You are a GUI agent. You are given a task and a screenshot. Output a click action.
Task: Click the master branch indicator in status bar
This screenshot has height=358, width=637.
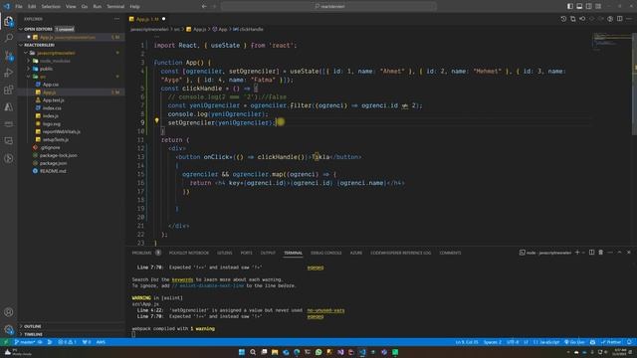click(25, 342)
